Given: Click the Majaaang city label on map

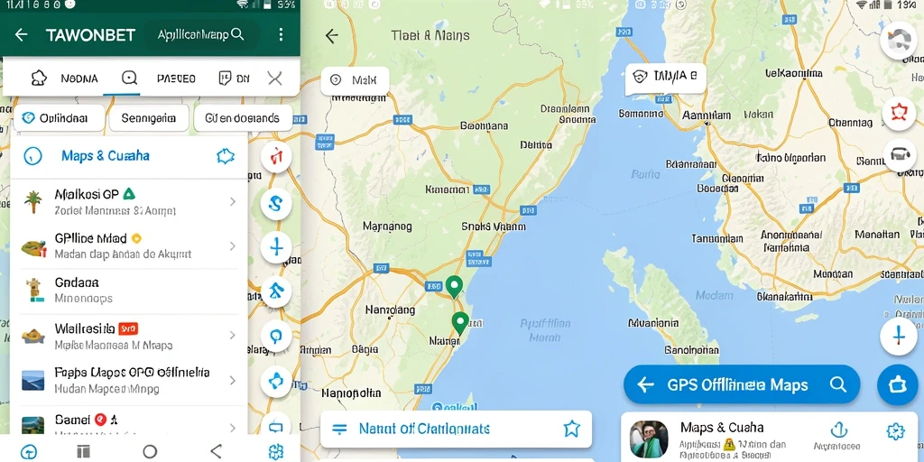Looking at the screenshot, I should coord(387,226).
